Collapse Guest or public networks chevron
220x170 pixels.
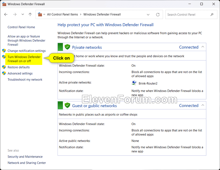pos(203,105)
